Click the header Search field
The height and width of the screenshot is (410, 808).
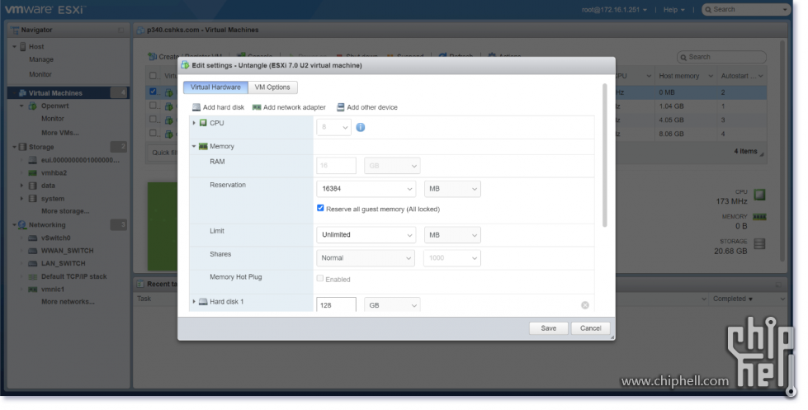pyautogui.click(x=745, y=10)
